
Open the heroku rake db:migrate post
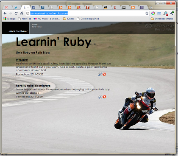[x=33, y=86]
